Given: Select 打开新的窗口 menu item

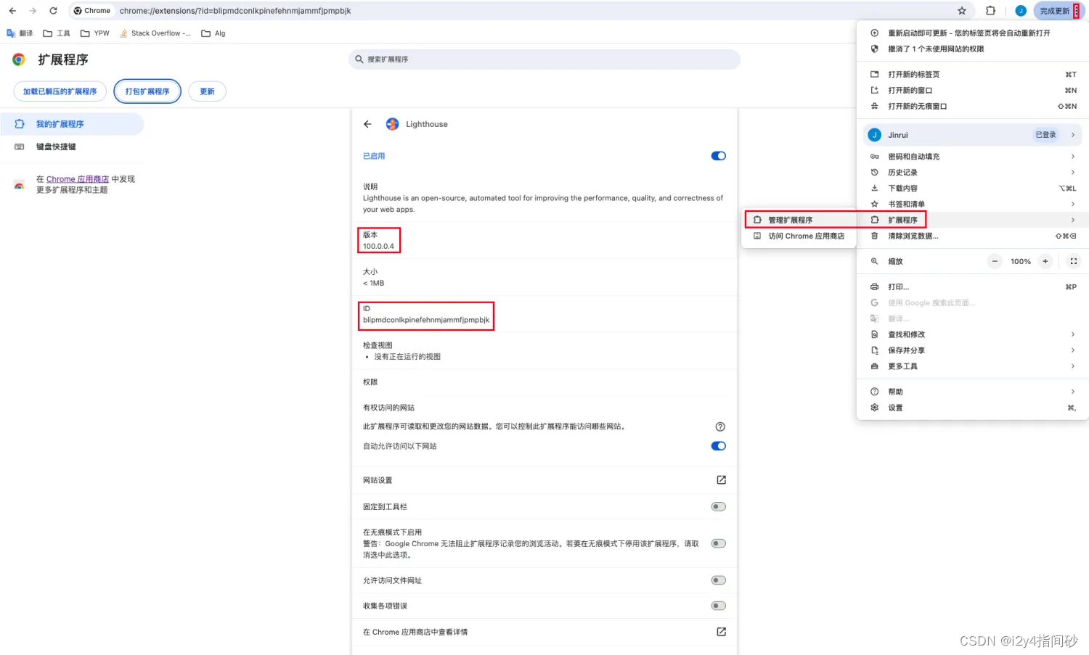Looking at the screenshot, I should 973,91.
